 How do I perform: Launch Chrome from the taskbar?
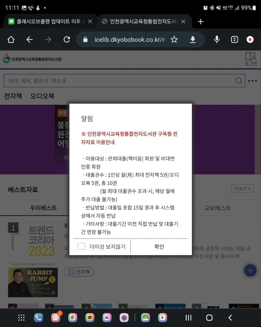(x=73, y=317)
